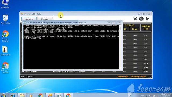Click the AR language indicator in tray
The width and height of the screenshot is (172, 97).
click(142, 96)
